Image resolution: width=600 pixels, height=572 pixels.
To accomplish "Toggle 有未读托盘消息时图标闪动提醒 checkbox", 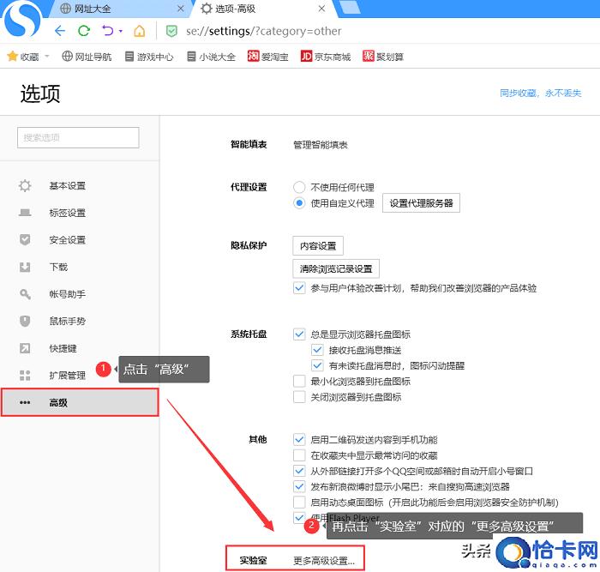I will [317, 365].
